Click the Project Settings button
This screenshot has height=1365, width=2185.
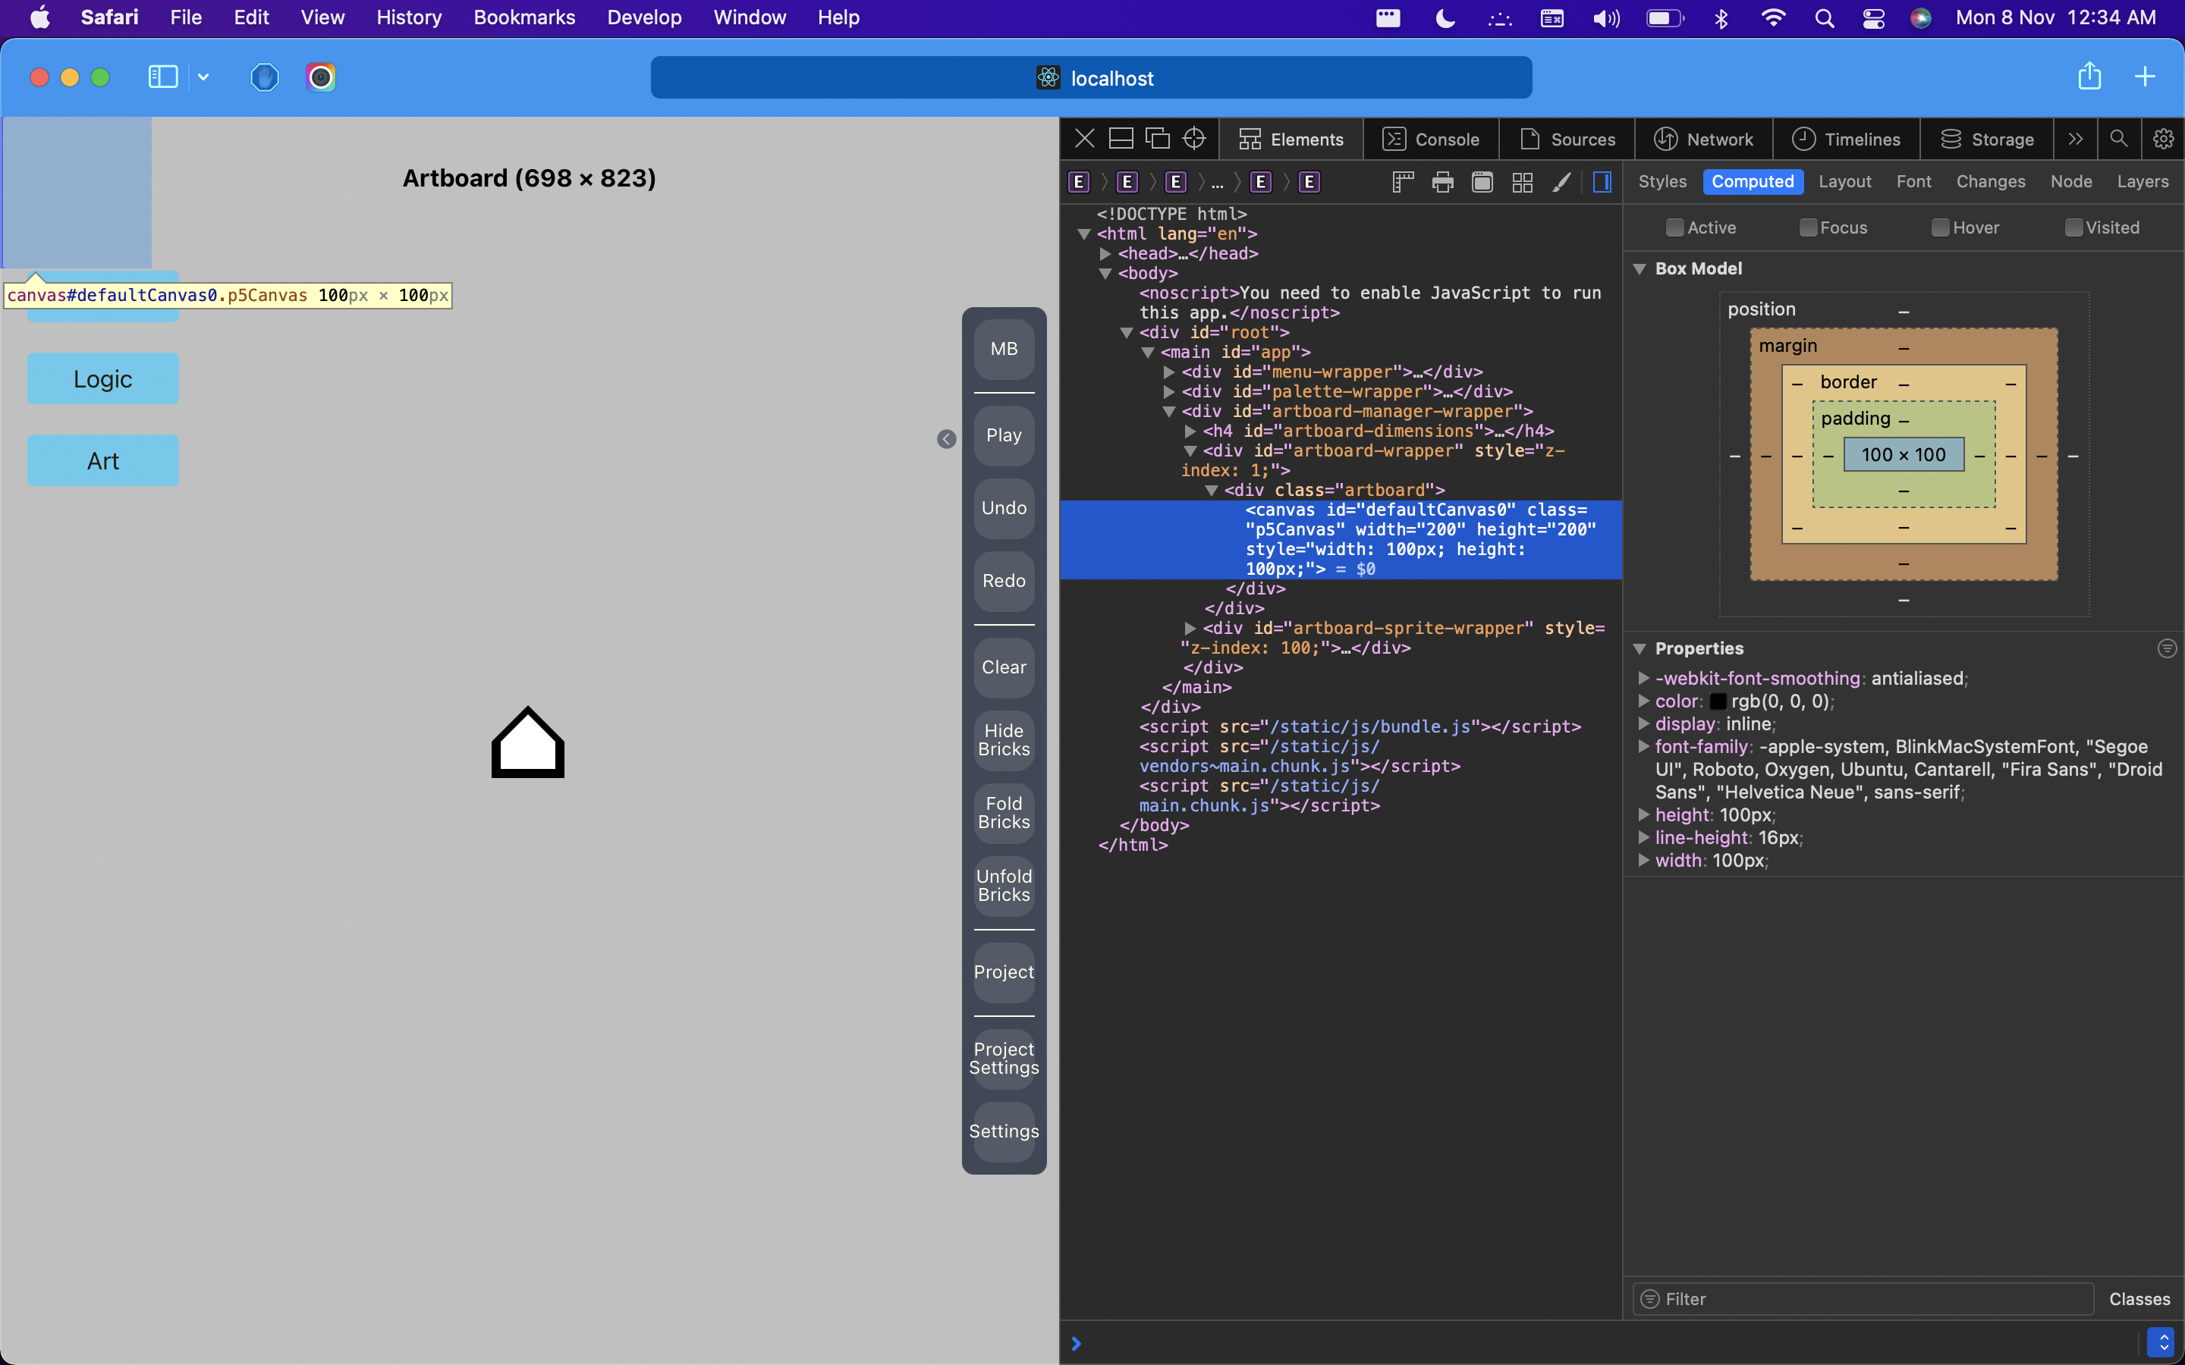1003,1059
